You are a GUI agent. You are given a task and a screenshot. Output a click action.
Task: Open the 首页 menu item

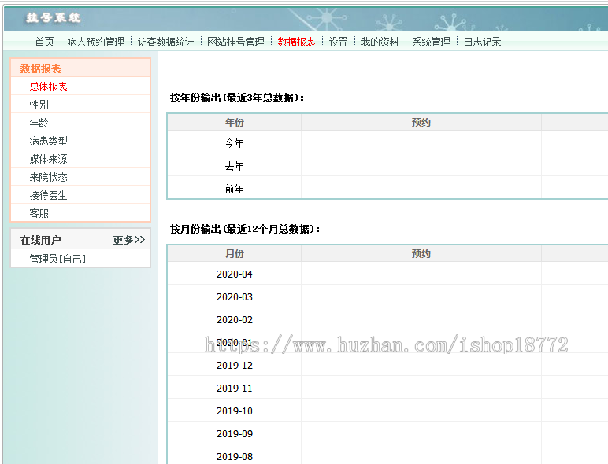coord(44,42)
